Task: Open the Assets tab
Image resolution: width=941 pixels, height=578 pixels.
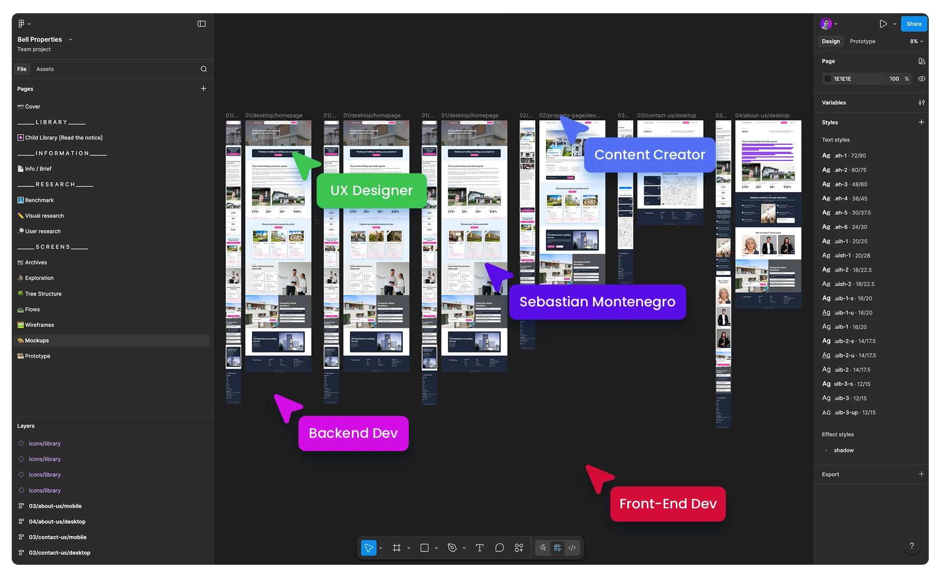Action: coord(45,69)
